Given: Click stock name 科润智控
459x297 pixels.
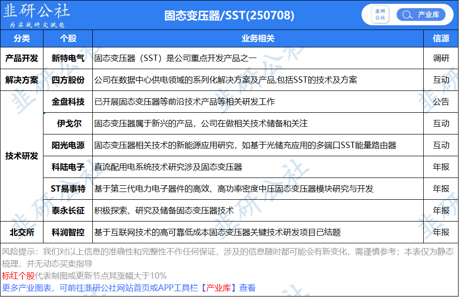Looking at the screenshot, I should 68,232.
